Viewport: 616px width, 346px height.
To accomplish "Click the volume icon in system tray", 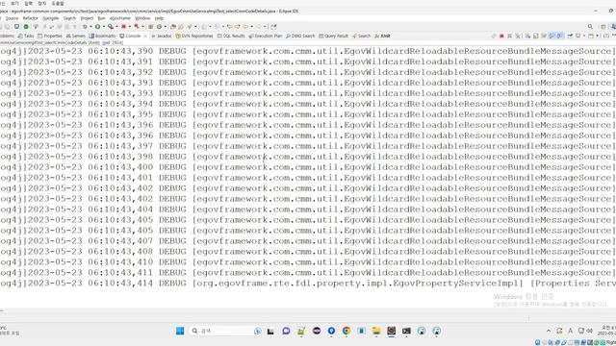I will [589, 331].
